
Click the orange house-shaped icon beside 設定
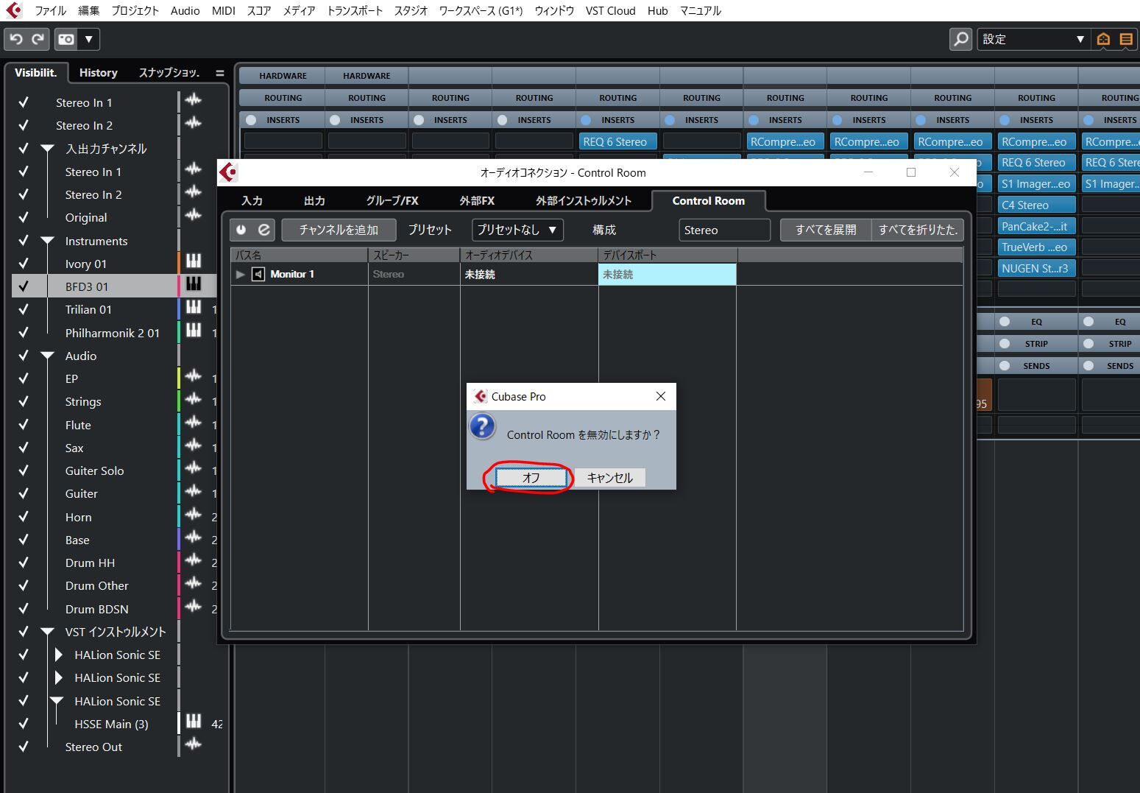pos(1103,39)
